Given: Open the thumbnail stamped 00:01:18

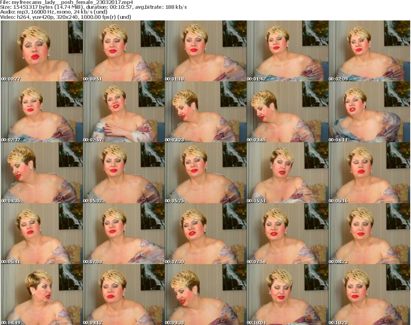Looking at the screenshot, I should 205,51.
